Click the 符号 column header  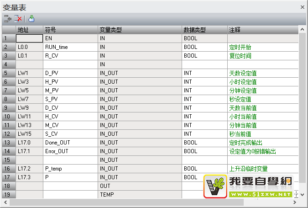point(70,30)
